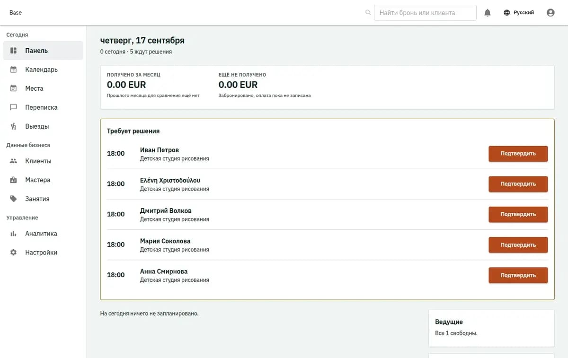This screenshot has height=358, width=568.
Task: Confirm Иван Петров's booking
Action: click(518, 154)
